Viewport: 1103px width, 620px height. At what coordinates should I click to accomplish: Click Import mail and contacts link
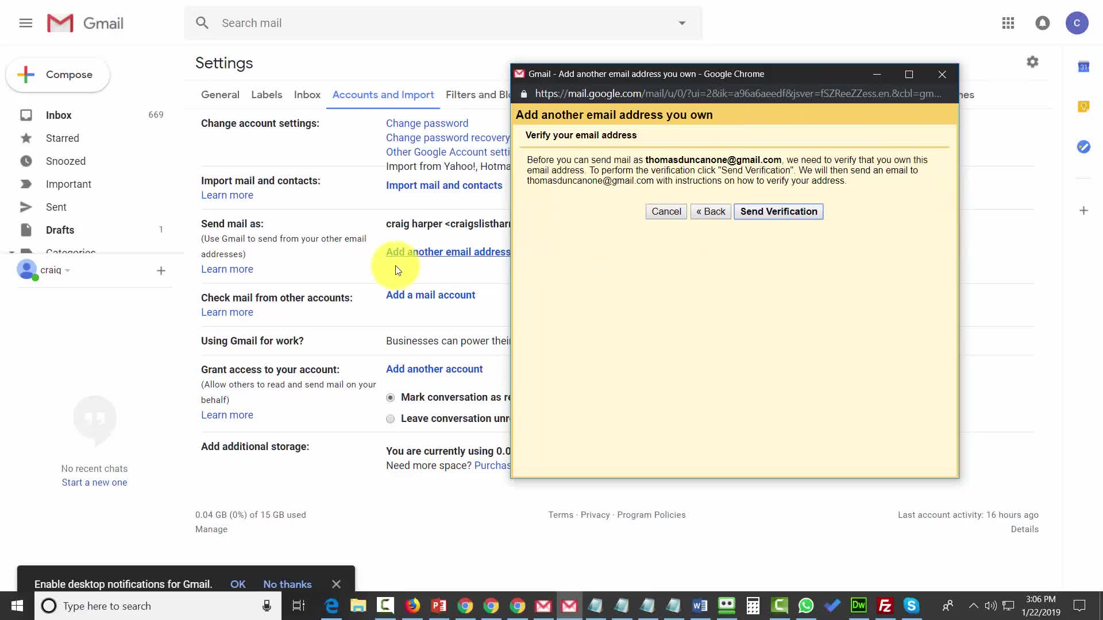[x=444, y=185]
